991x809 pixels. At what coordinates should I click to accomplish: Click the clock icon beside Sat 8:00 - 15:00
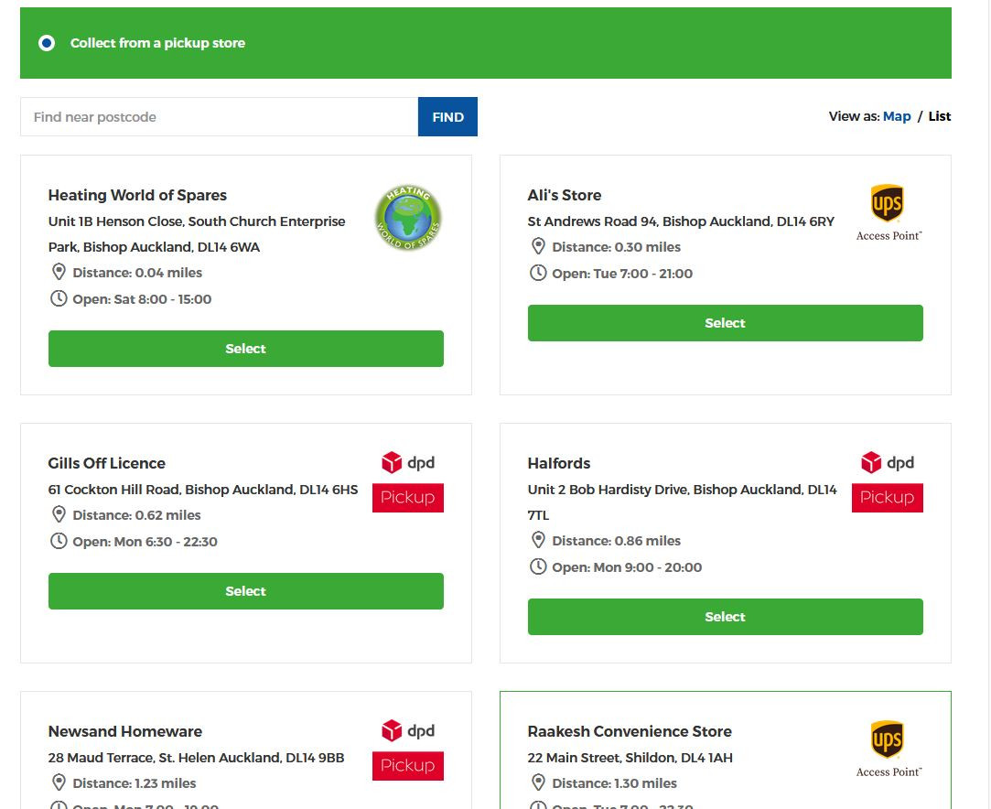59,298
